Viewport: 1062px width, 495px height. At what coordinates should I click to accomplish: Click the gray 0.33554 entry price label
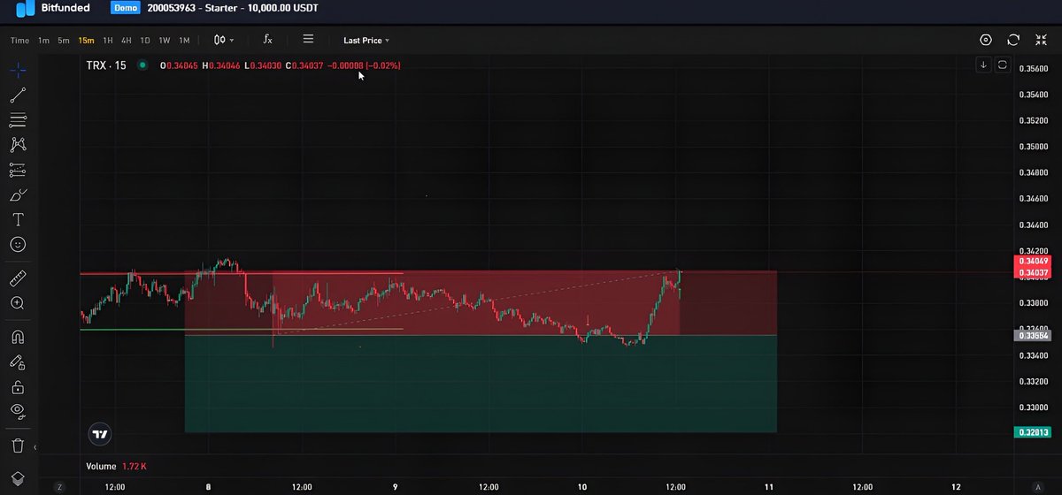pyautogui.click(x=1033, y=336)
